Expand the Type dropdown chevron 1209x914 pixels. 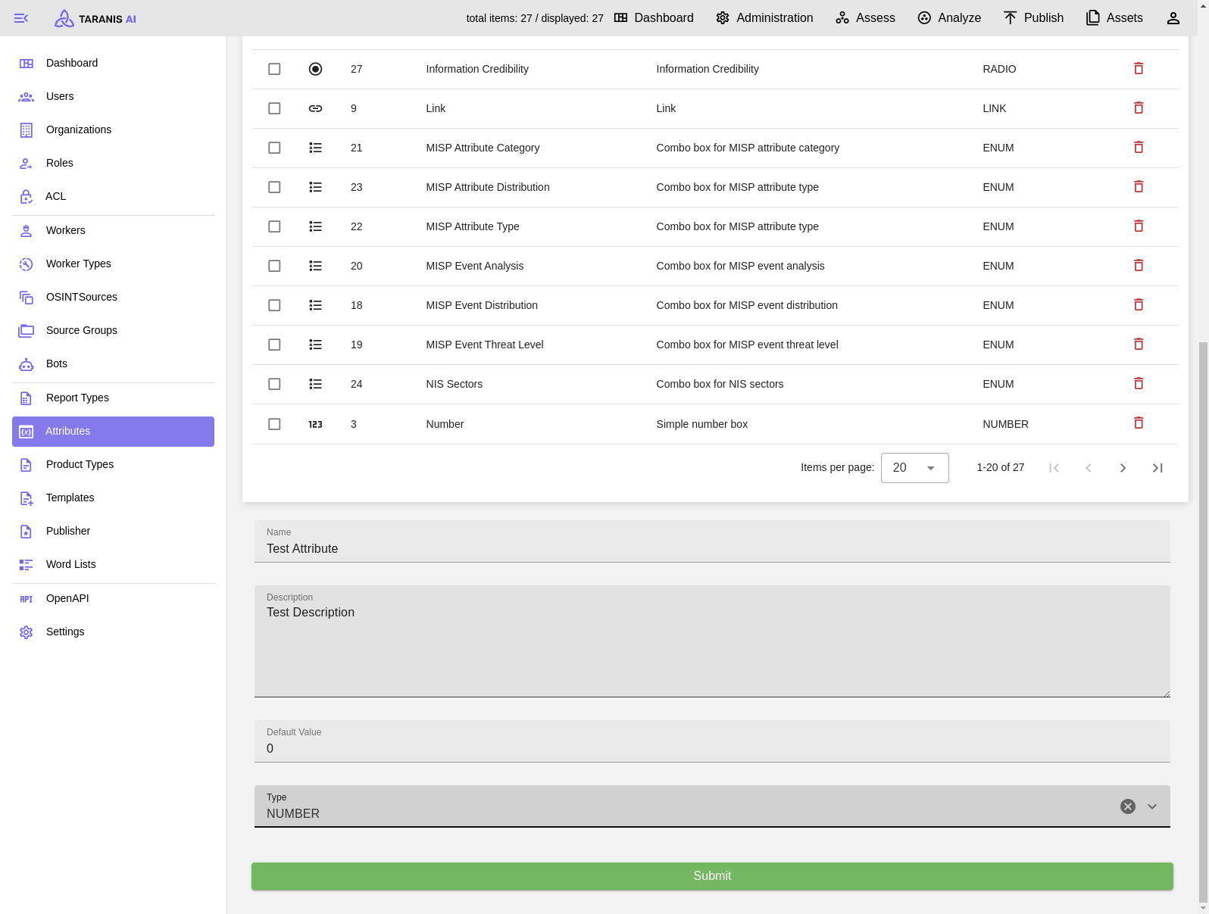pyautogui.click(x=1152, y=806)
